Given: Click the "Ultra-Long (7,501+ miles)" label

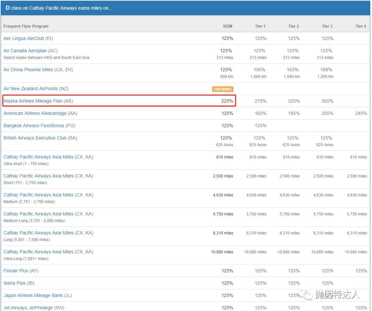Looking at the screenshot, I should [x=26, y=259].
